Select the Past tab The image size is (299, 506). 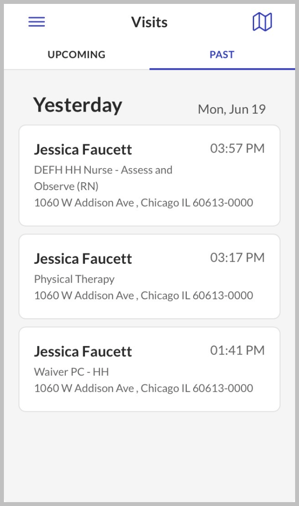click(222, 55)
